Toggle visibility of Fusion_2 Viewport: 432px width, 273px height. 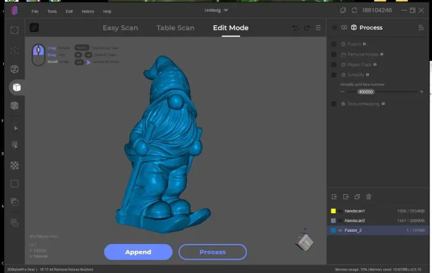(x=340, y=230)
